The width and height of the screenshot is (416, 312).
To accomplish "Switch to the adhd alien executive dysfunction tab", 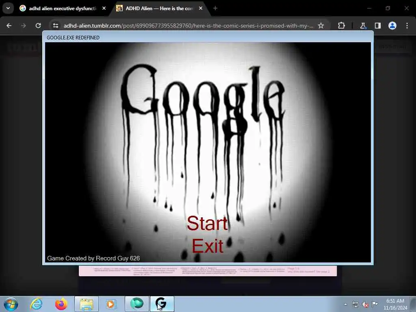I will click(x=63, y=9).
